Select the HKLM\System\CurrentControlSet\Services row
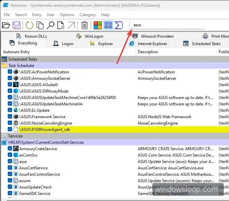229x201 pixels. pos(115,142)
